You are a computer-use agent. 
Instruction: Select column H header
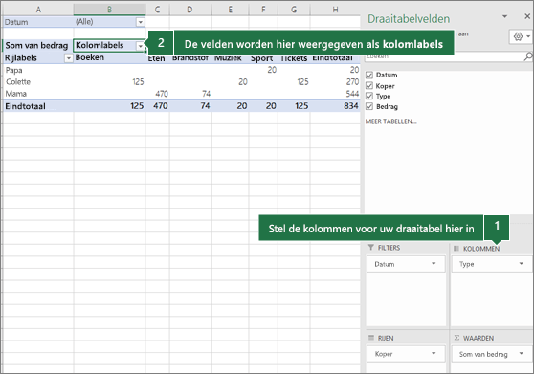tap(335, 10)
